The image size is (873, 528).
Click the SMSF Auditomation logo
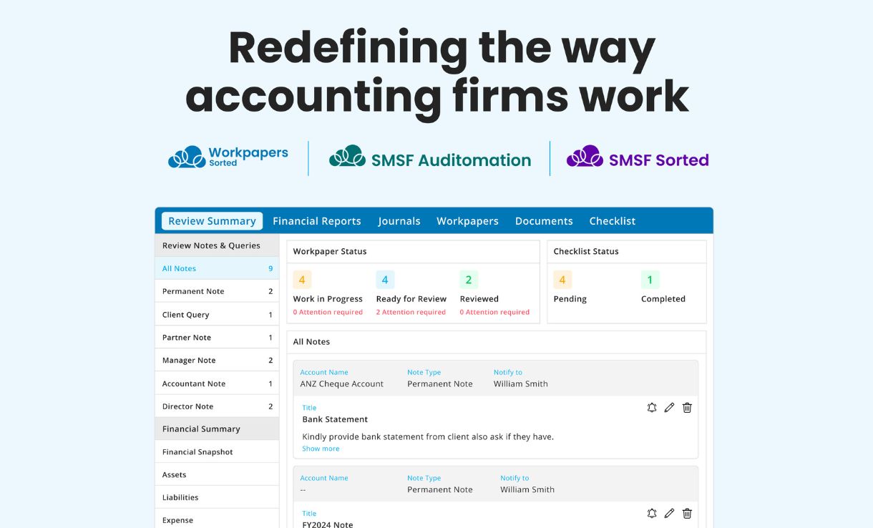coord(430,157)
